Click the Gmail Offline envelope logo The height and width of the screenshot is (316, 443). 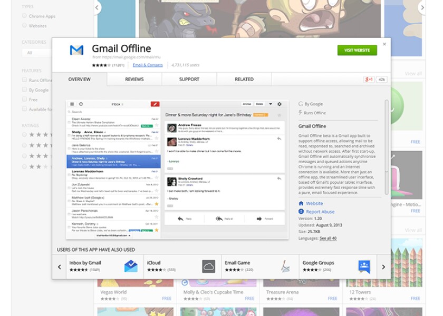click(x=76, y=50)
